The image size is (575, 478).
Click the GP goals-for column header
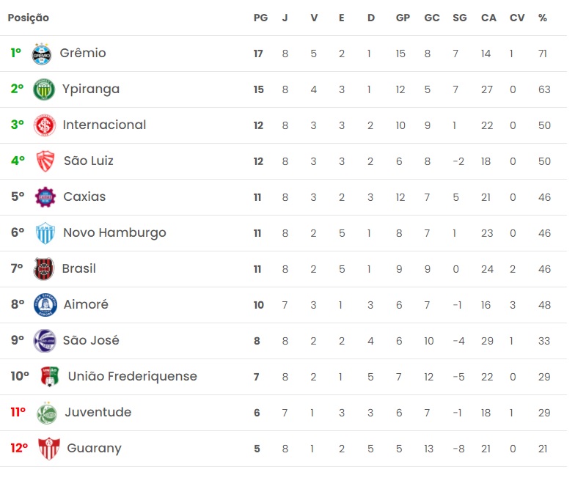tap(403, 18)
